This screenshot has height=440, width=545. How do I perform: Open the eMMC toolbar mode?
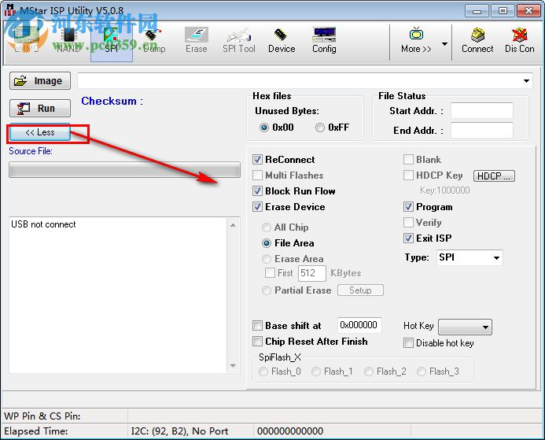pos(27,41)
